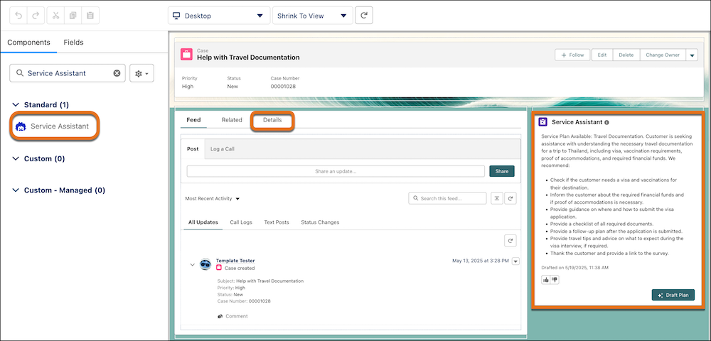Screen dimensions: 711x341
Task: Refresh the page preview canvas
Action: pos(364,15)
